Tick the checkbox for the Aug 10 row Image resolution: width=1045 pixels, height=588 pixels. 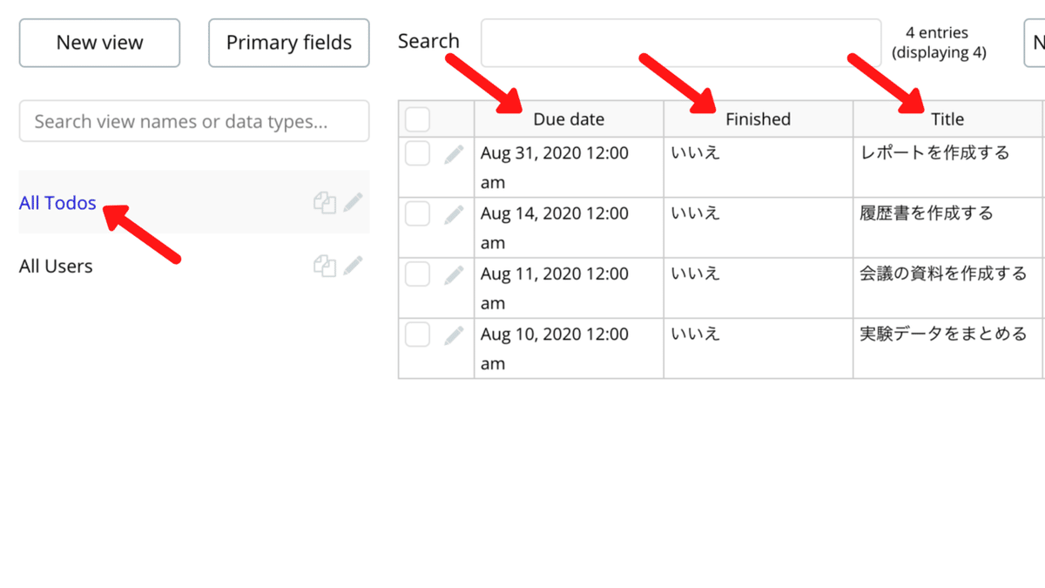tap(418, 335)
